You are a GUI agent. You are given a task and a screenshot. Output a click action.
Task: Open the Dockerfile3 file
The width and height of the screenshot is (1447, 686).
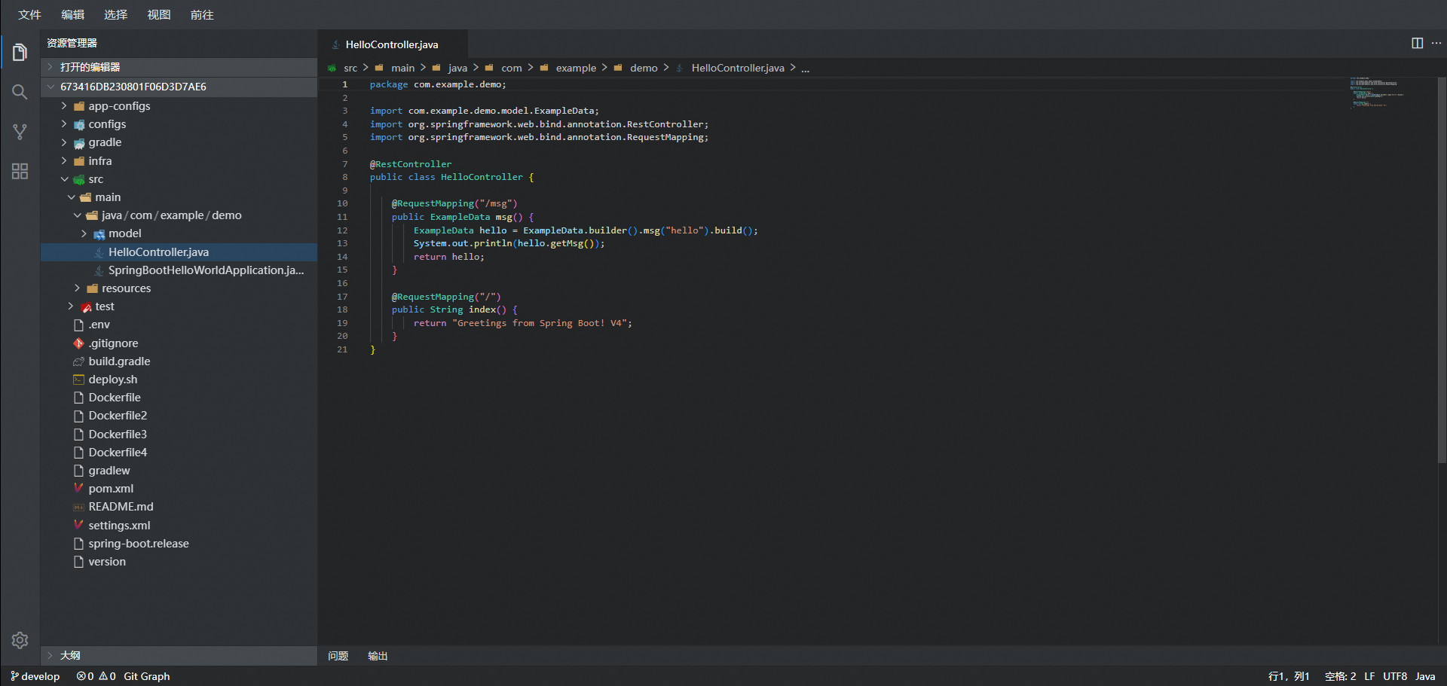click(179, 434)
